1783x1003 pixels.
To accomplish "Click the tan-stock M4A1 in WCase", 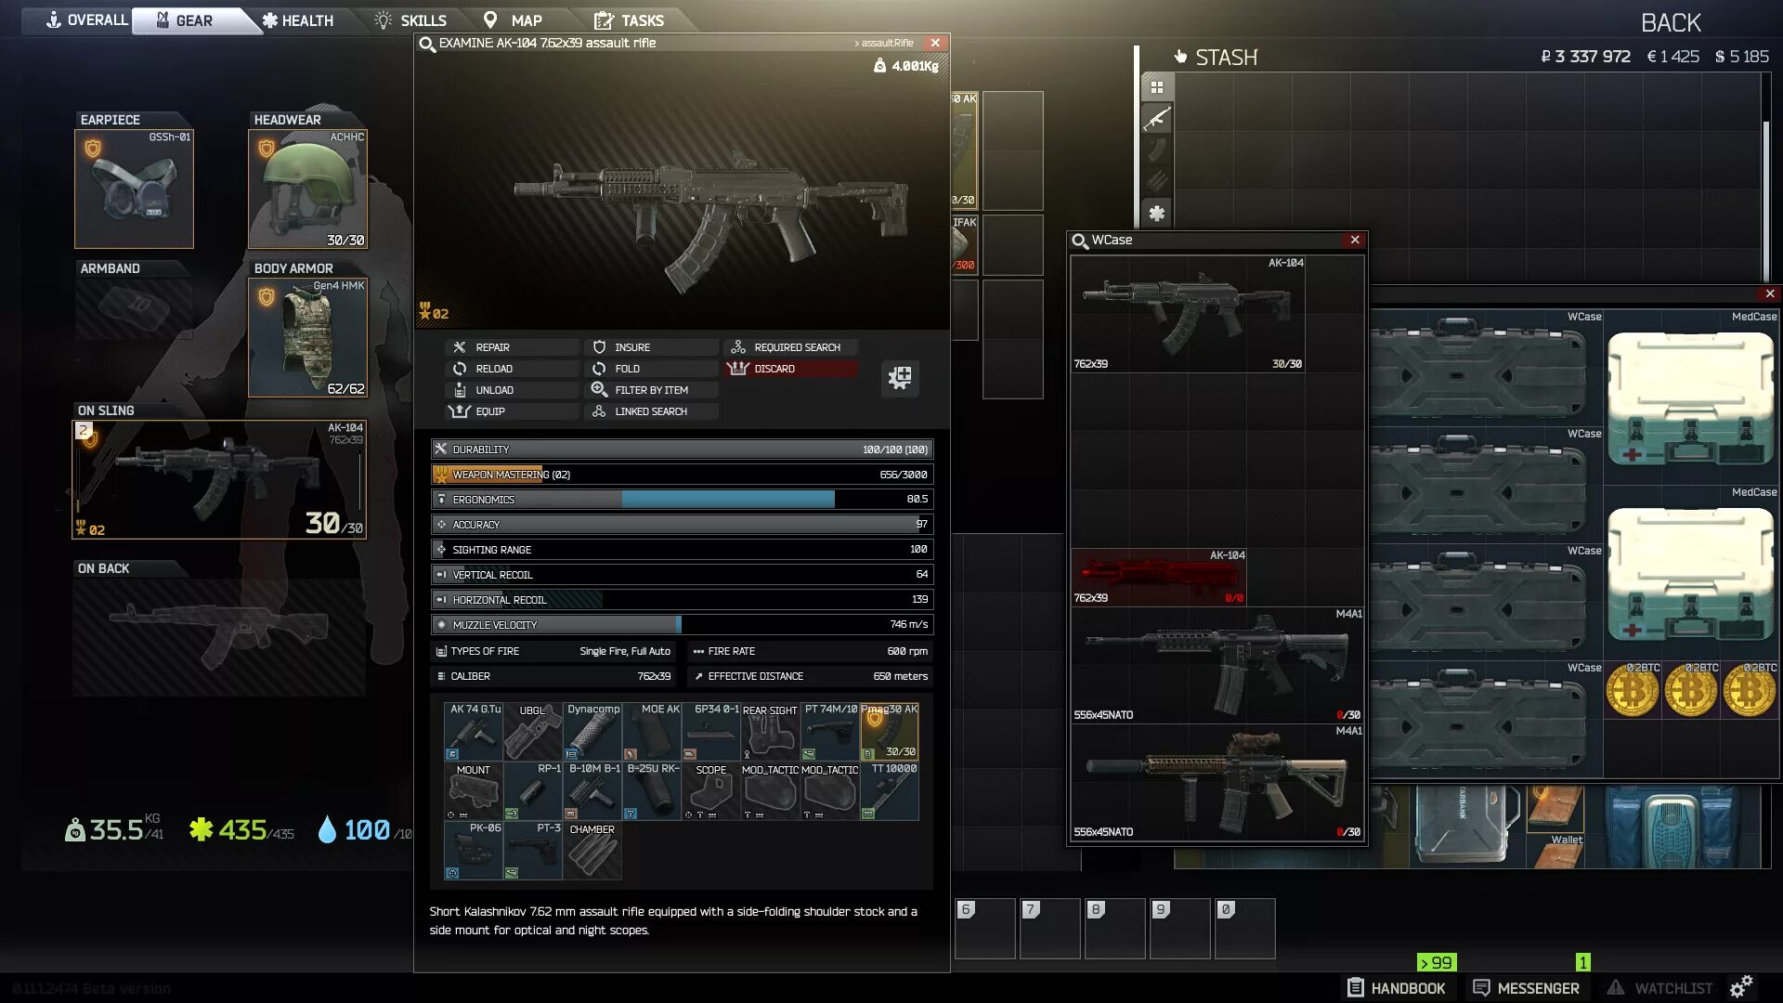I will tap(1217, 782).
